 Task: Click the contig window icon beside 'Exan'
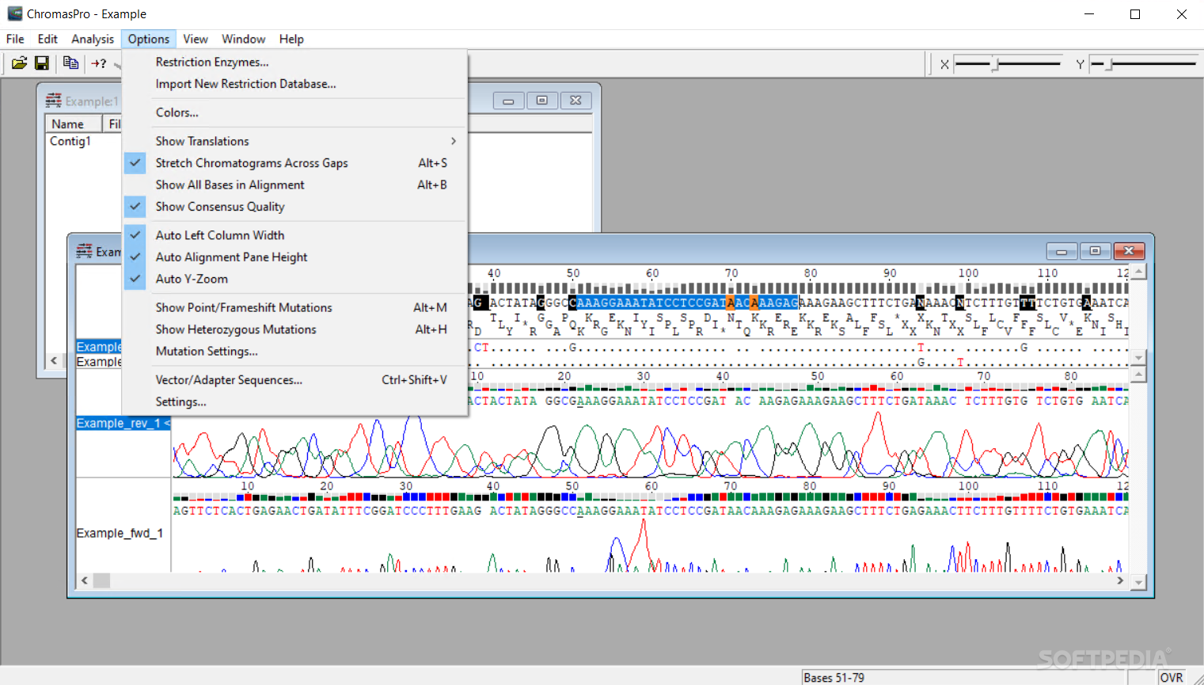(x=84, y=251)
